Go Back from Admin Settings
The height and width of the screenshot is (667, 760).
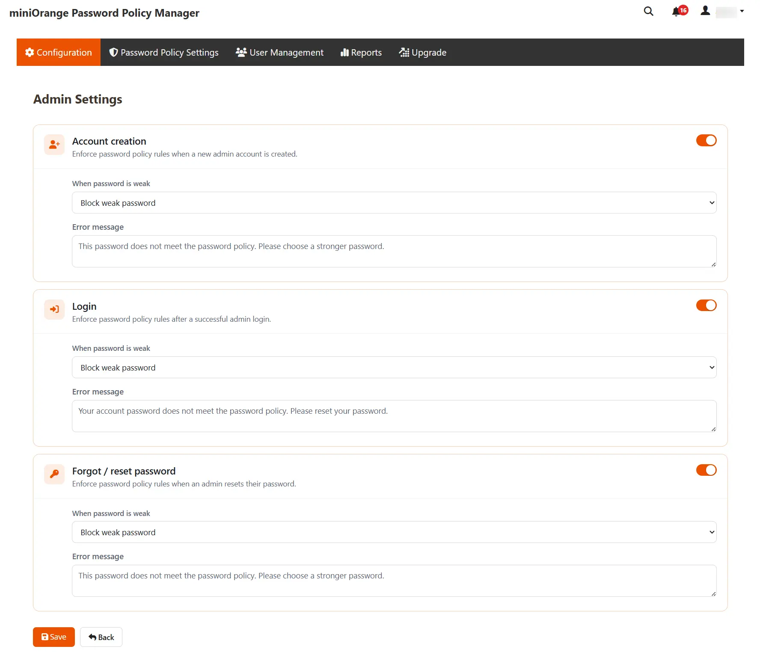[101, 637]
